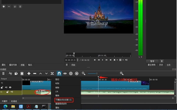The image size is (177, 110).
Task: Select 粘贴 in the context menu
Action: [x=57, y=83]
